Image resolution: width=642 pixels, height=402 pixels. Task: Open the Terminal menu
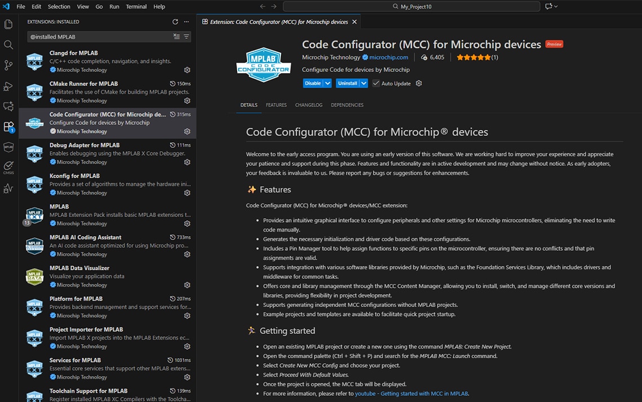point(137,6)
